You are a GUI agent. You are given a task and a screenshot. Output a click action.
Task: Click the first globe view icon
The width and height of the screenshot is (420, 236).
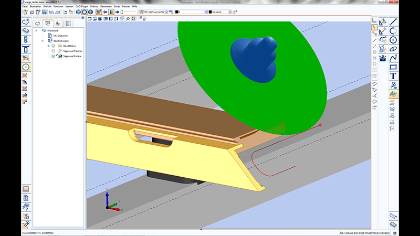pyautogui.click(x=78, y=12)
